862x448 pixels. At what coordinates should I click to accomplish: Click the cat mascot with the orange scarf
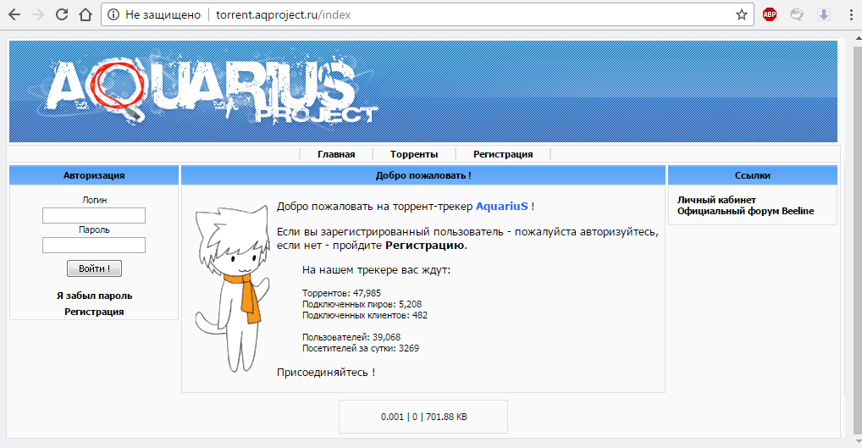(232, 289)
